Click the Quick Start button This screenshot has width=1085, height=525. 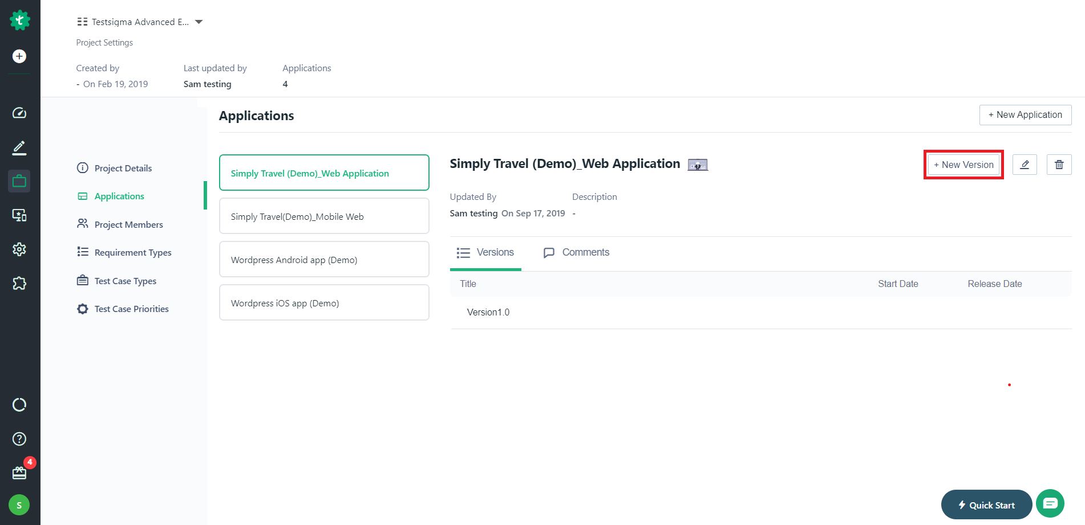[986, 505]
